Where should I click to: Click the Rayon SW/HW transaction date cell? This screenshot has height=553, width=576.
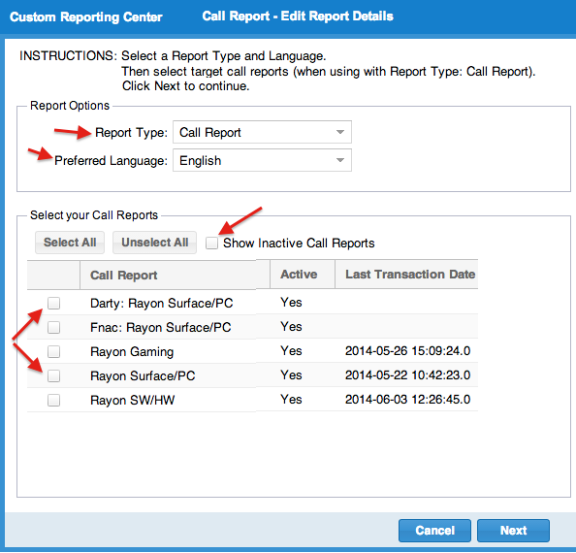[407, 400]
